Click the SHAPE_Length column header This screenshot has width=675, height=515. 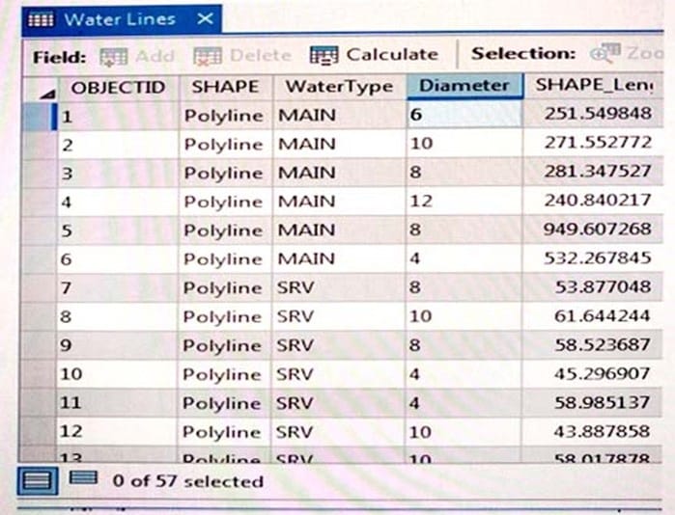[x=594, y=86]
